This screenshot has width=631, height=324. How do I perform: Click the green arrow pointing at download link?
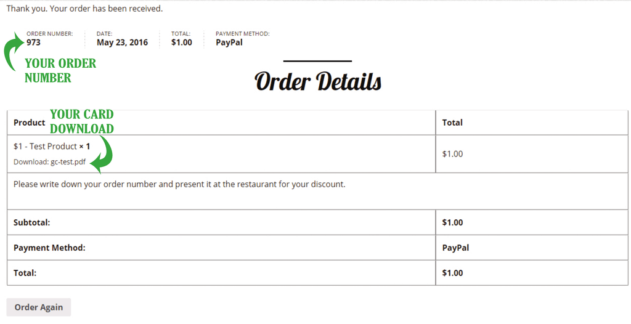[104, 154]
